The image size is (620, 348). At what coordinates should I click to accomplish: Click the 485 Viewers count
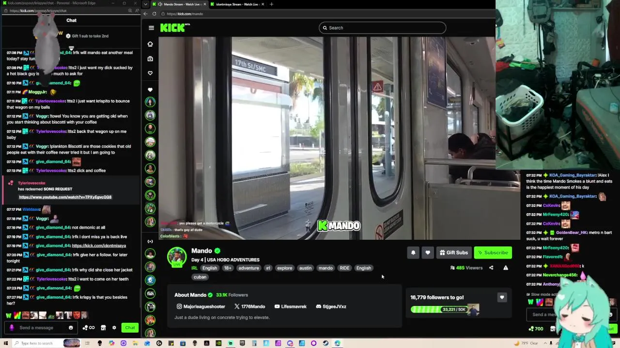click(x=466, y=268)
